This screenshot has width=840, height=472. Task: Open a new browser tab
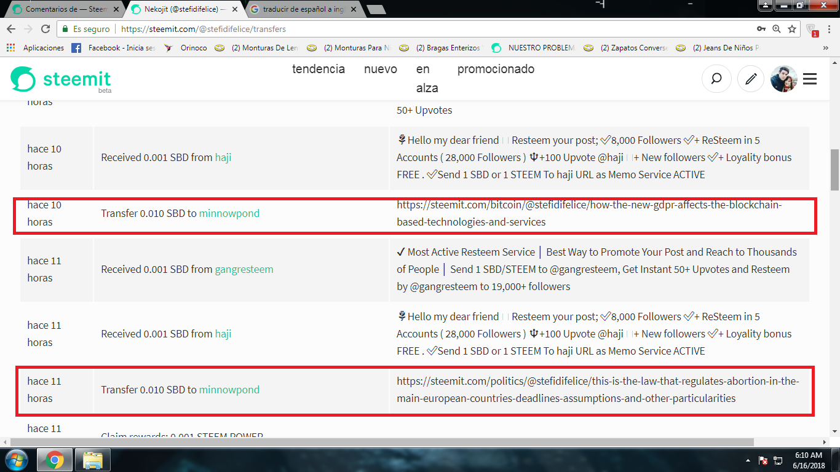[376, 9]
